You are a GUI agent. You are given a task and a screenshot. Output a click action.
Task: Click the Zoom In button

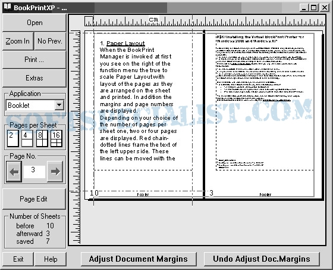(x=18, y=41)
